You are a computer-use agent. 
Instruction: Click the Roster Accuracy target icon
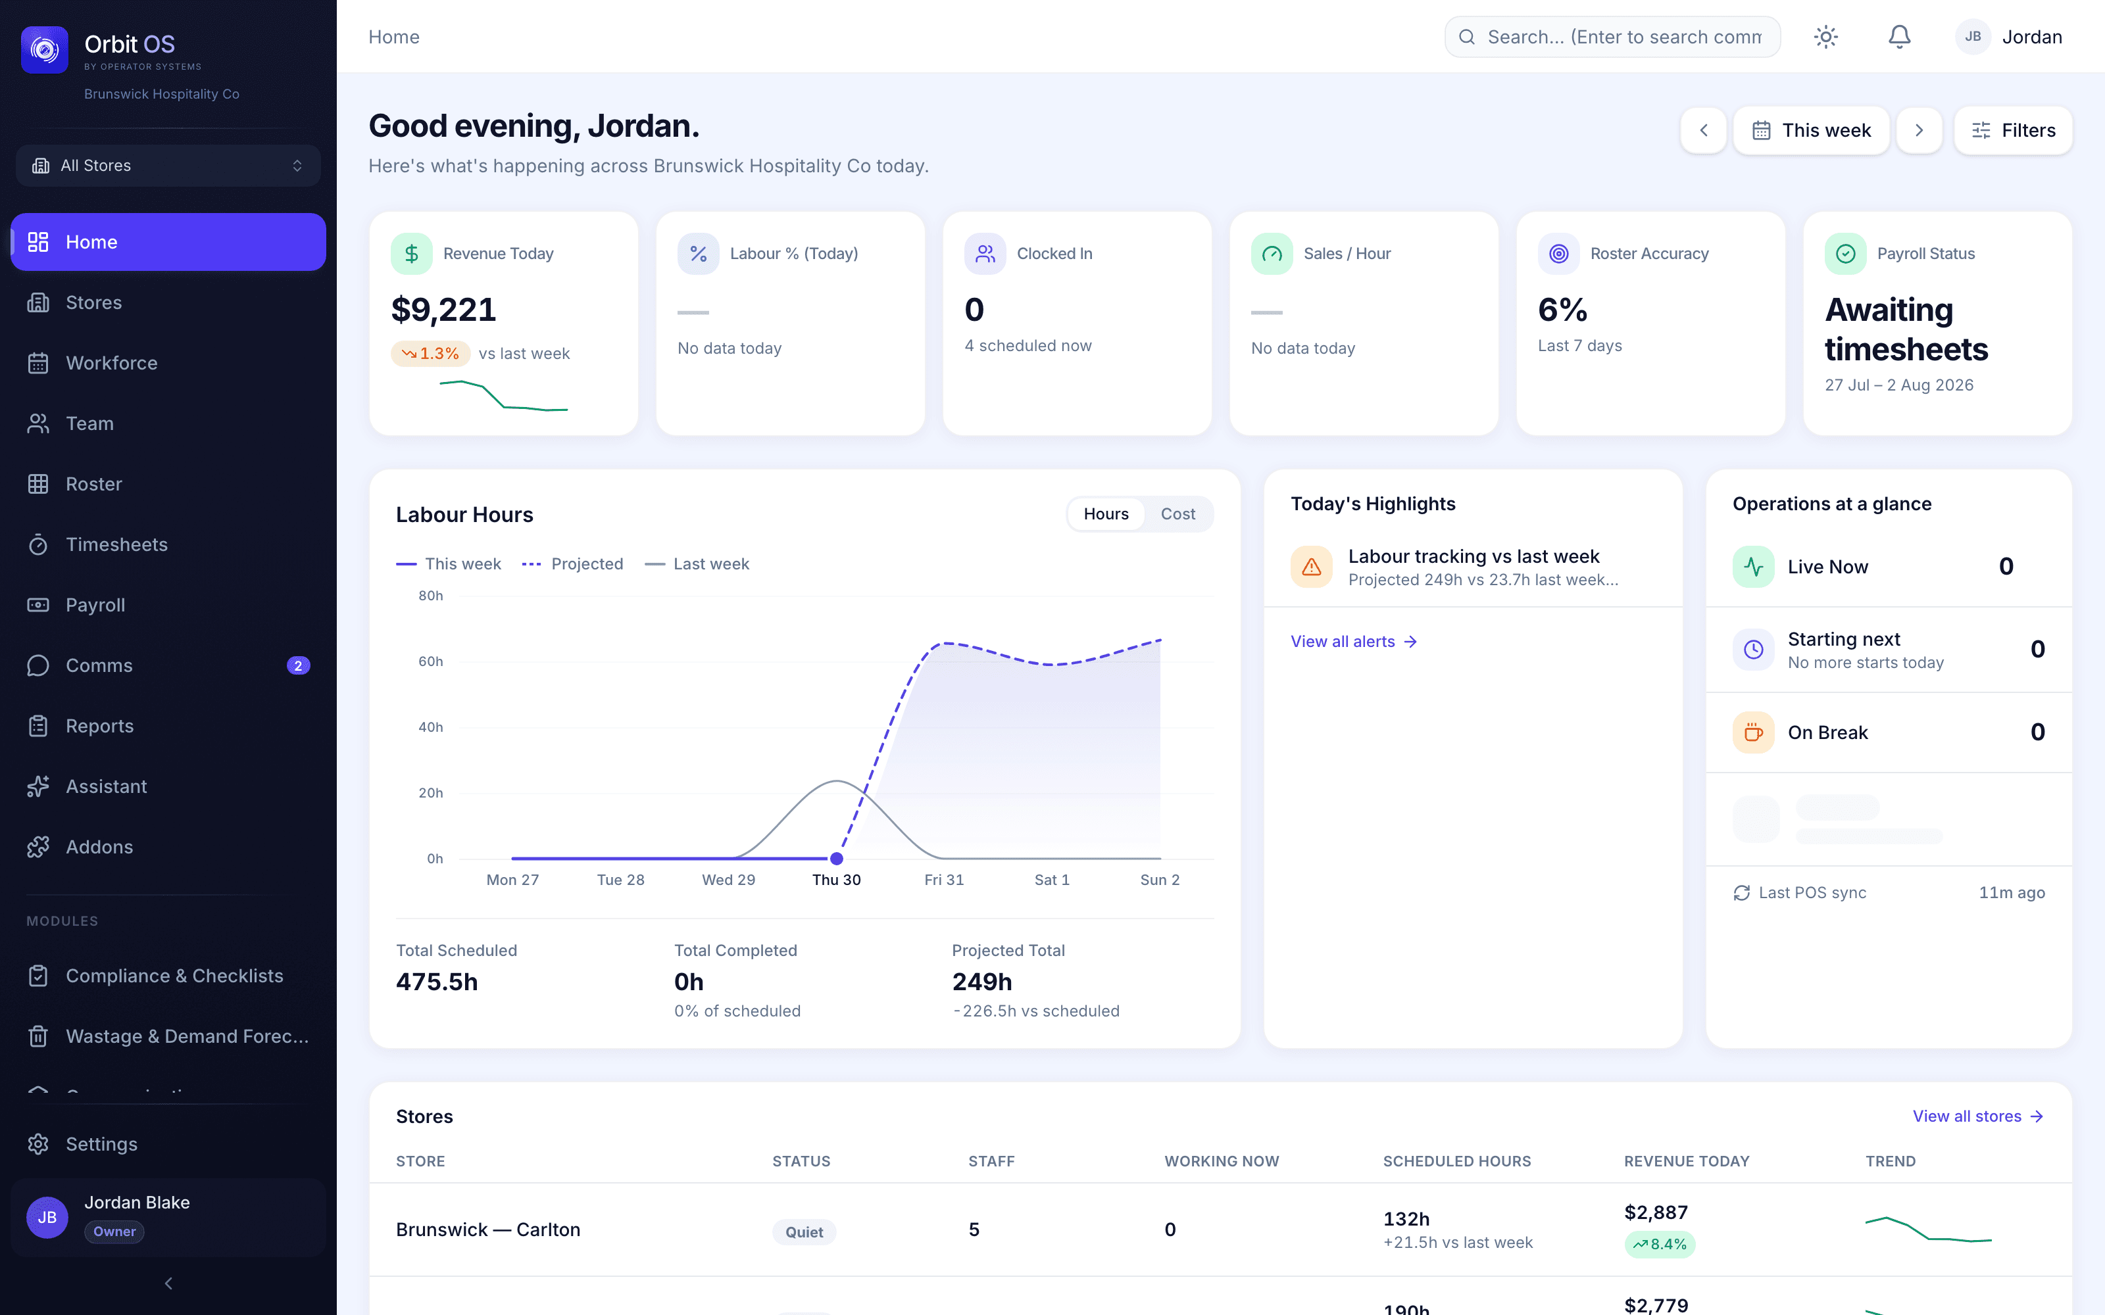(x=1559, y=253)
